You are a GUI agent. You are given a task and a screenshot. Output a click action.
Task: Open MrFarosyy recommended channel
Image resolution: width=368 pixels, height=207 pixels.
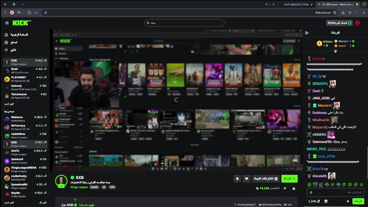(x=25, y=127)
